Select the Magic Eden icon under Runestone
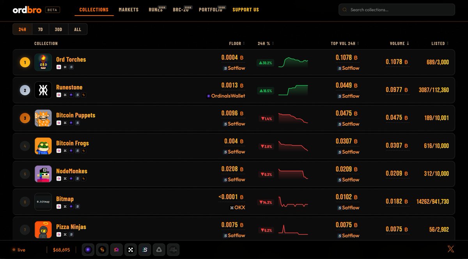This screenshot has width=468, height=259. tap(59, 95)
